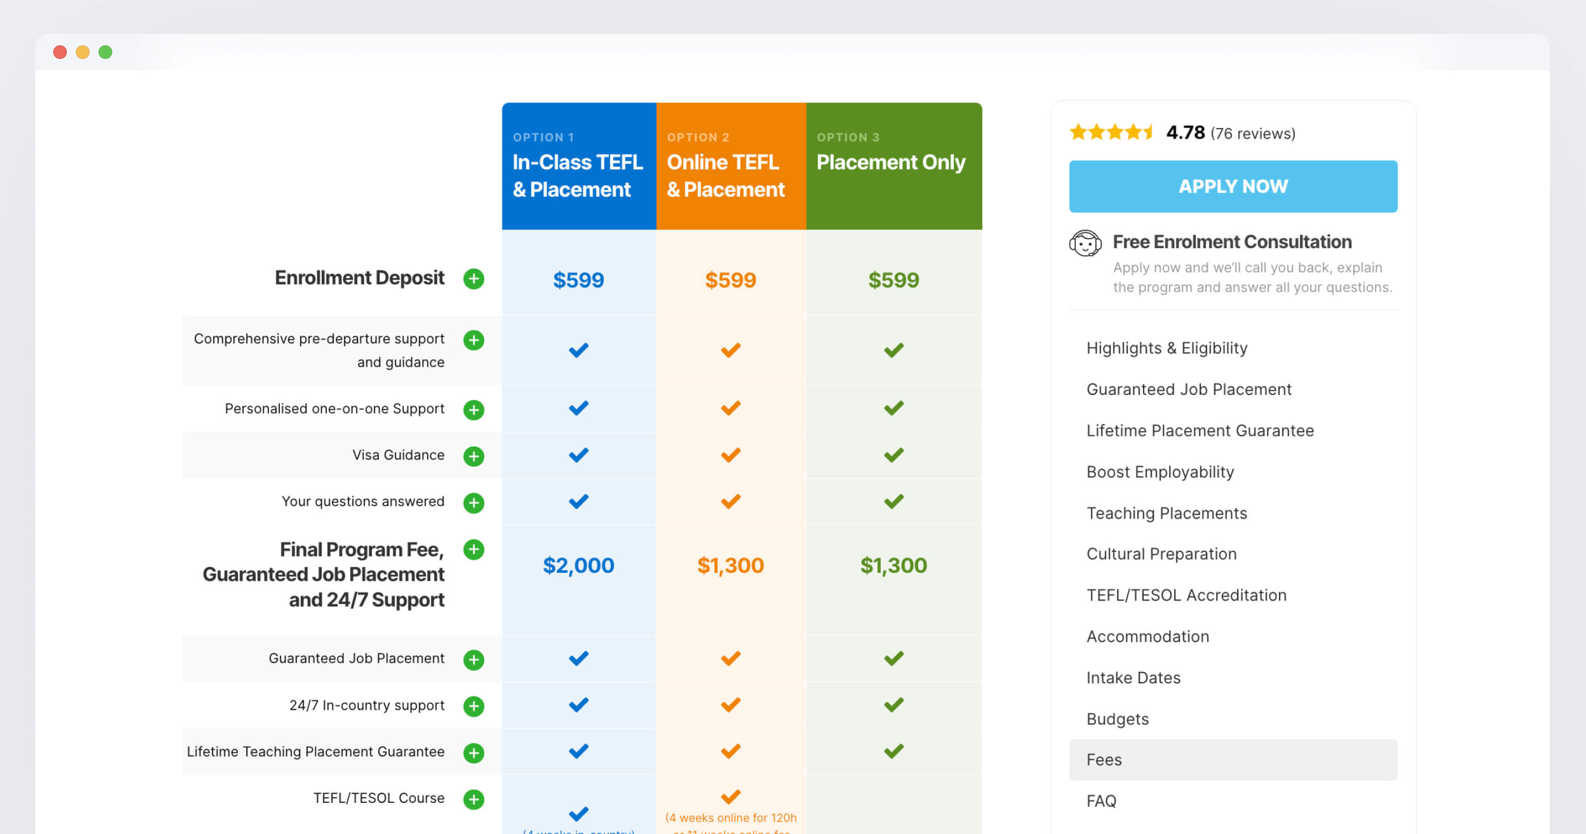This screenshot has height=834, width=1586.
Task: Click green checkmark for Your questions answered
Action: [893, 501]
